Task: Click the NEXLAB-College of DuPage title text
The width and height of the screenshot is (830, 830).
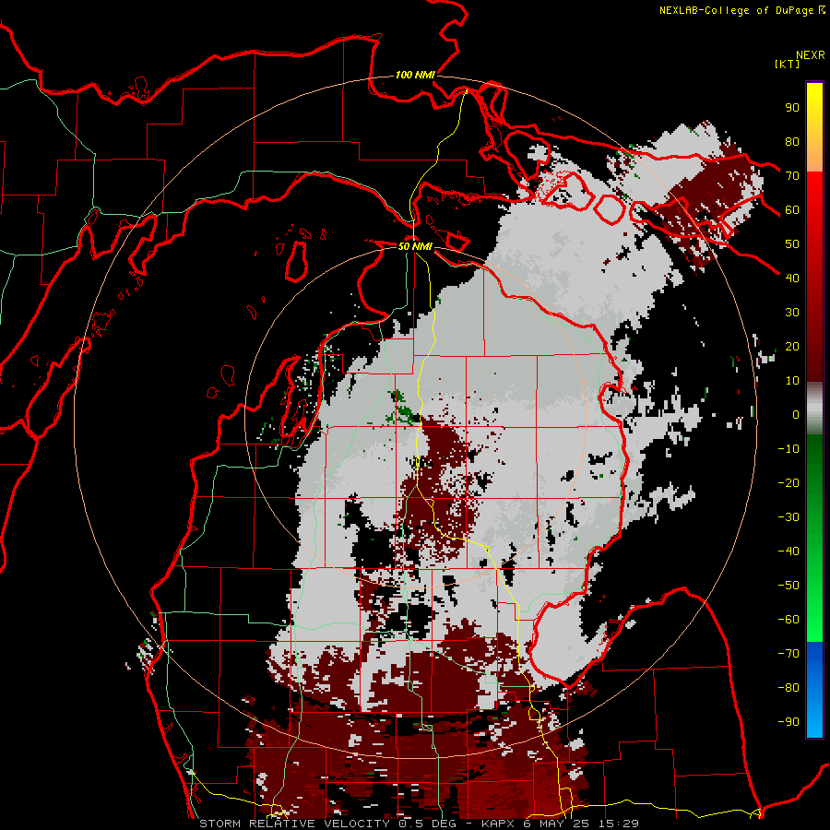Action: tap(736, 10)
